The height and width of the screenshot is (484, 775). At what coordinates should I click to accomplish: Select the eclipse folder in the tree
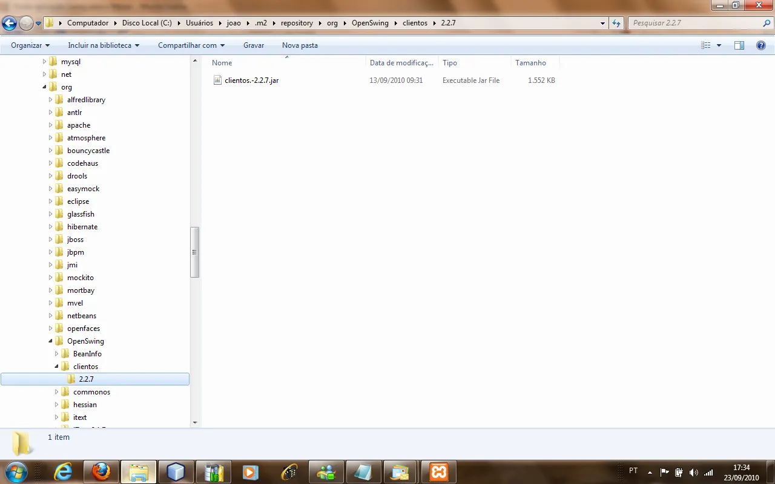point(78,201)
